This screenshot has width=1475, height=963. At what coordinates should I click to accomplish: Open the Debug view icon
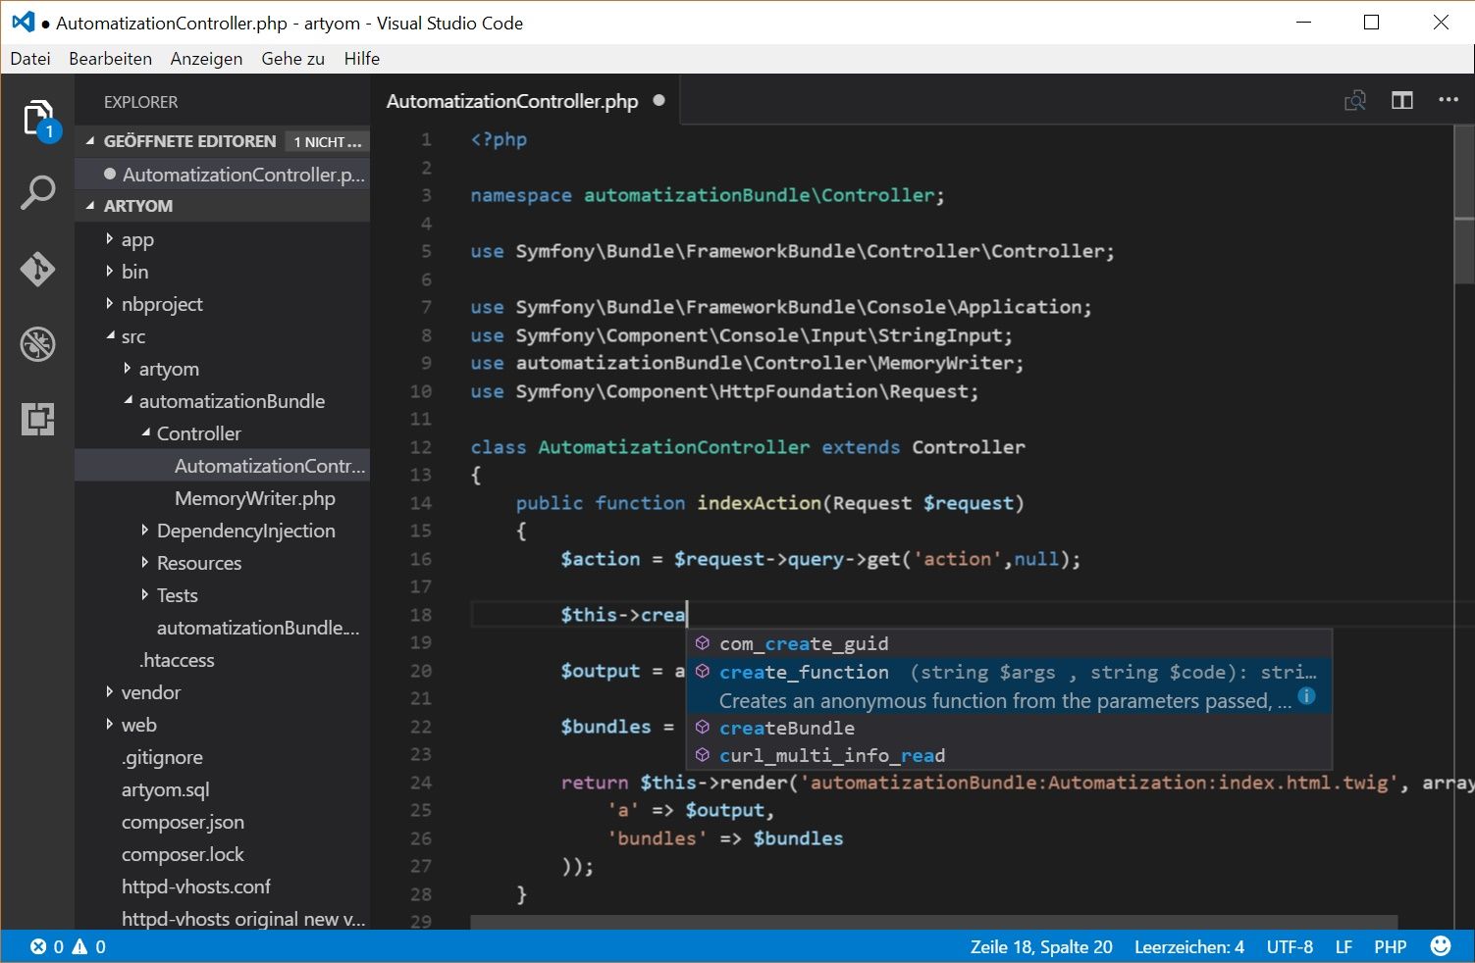point(37,344)
